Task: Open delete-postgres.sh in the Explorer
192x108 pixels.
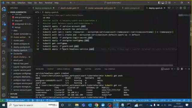Action: pyautogui.click(x=21, y=44)
